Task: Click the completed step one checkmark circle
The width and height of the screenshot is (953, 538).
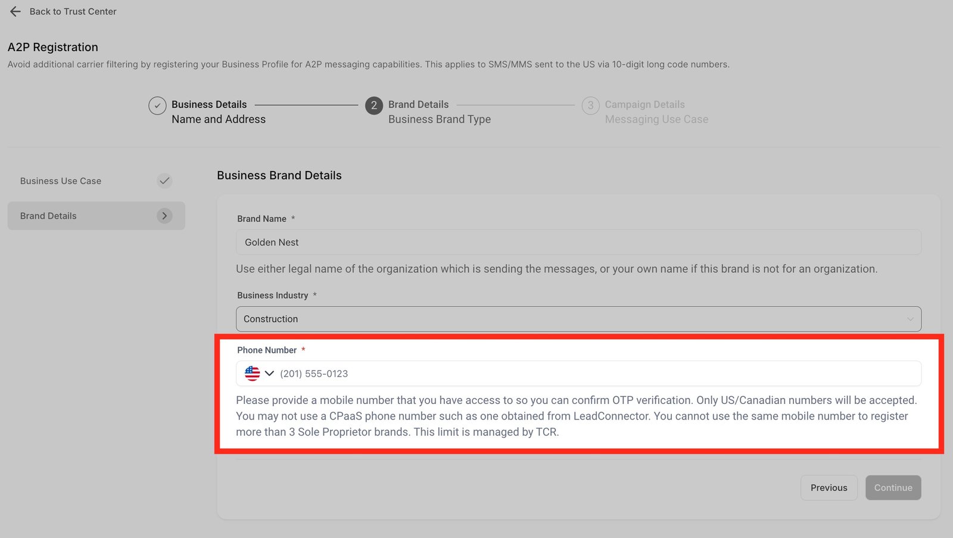Action: tap(157, 105)
